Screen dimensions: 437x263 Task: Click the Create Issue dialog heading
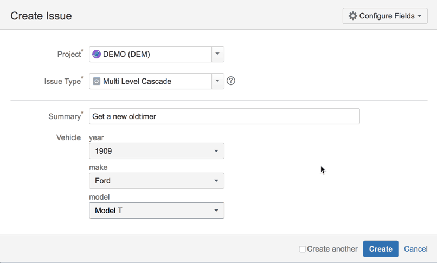tap(41, 16)
